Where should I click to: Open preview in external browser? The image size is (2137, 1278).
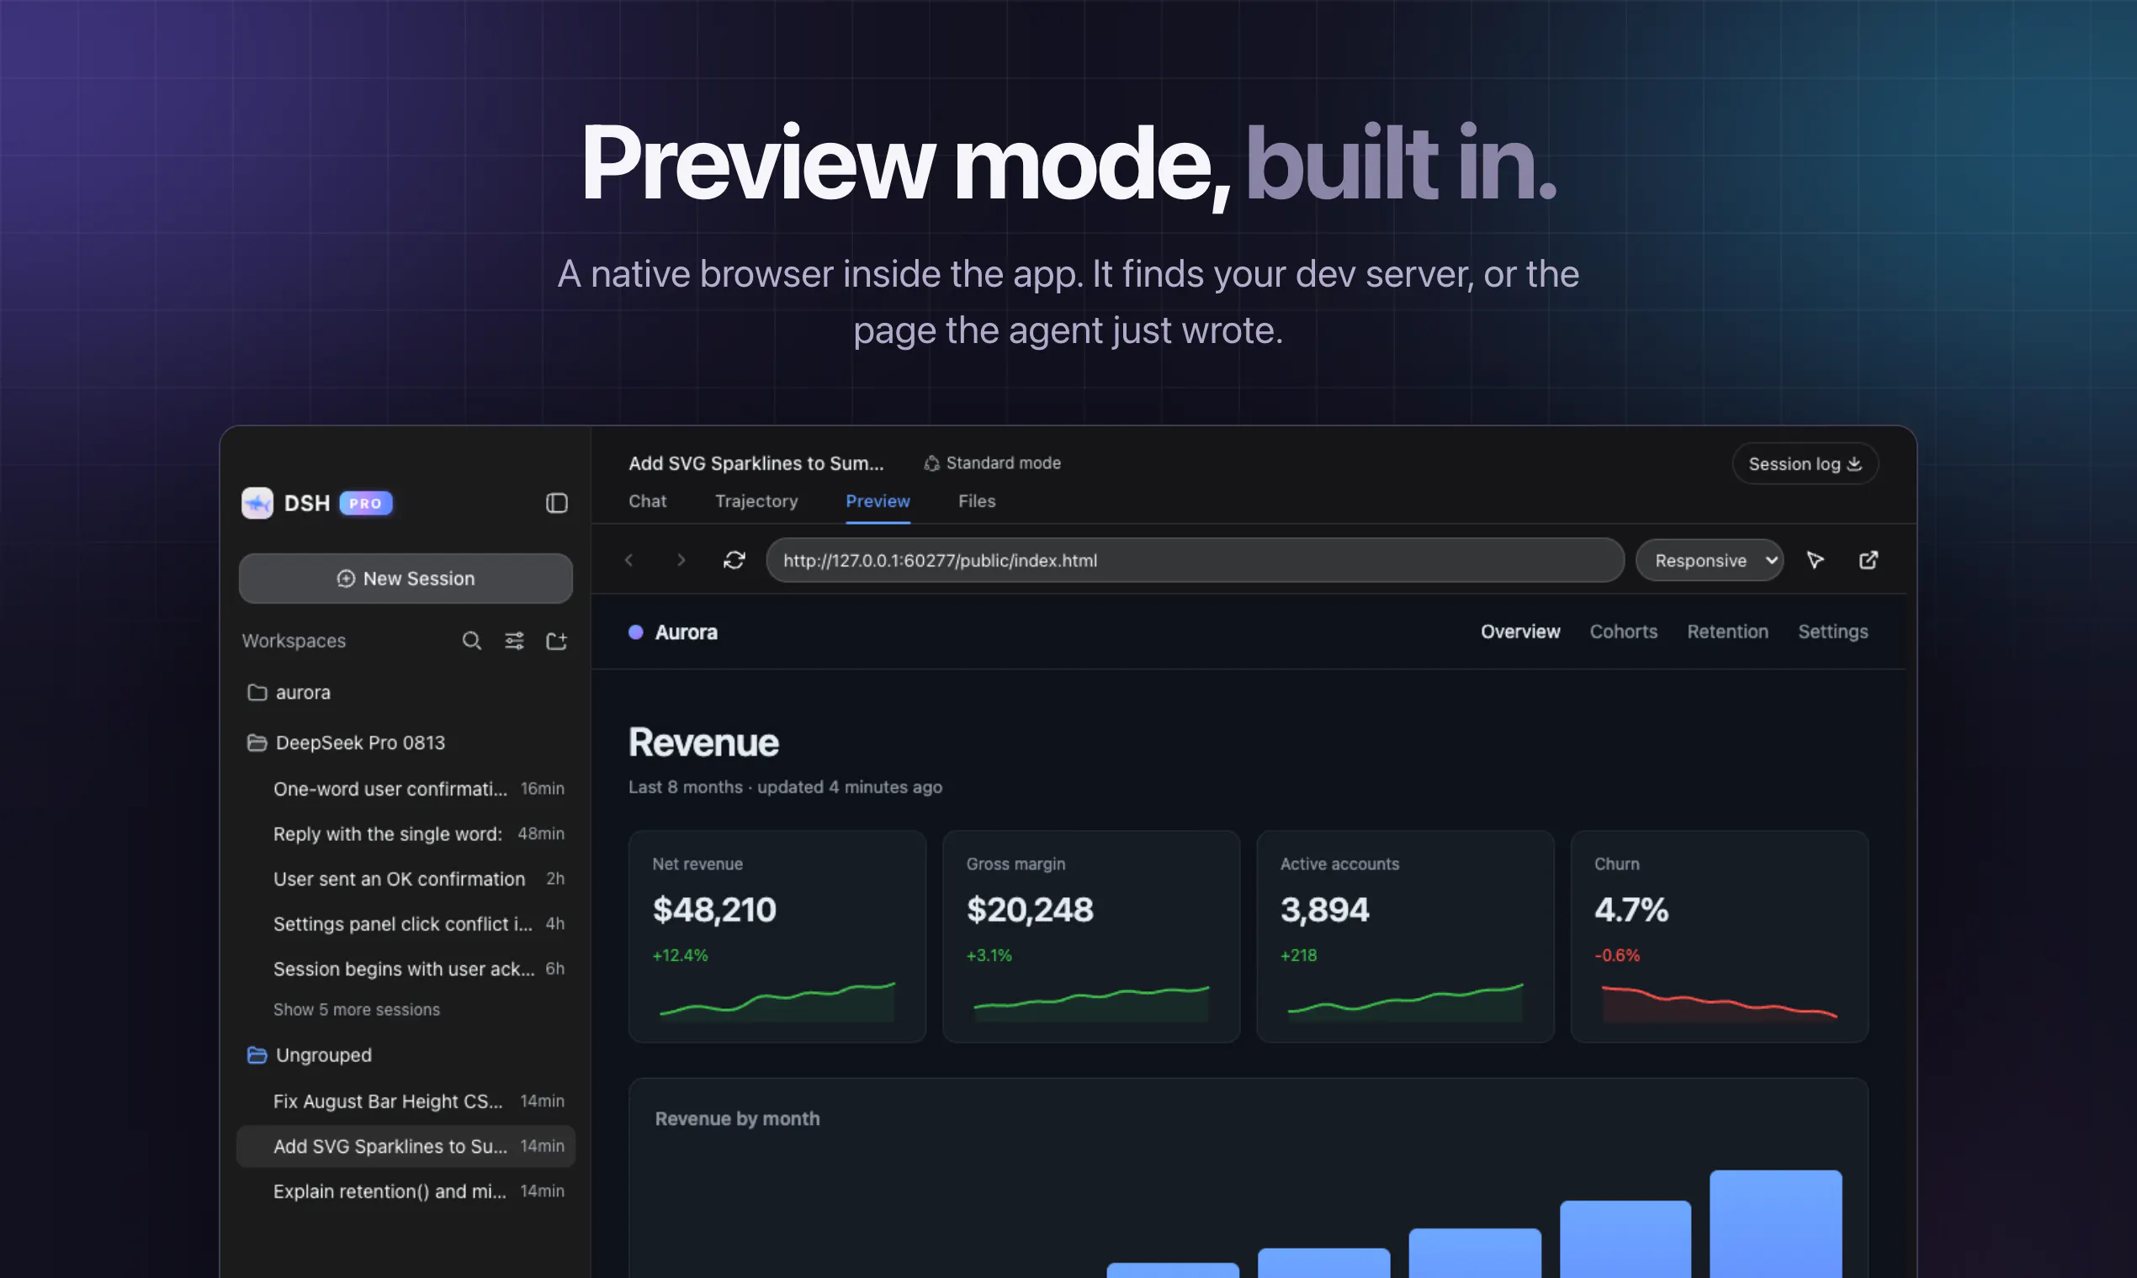coord(1868,561)
